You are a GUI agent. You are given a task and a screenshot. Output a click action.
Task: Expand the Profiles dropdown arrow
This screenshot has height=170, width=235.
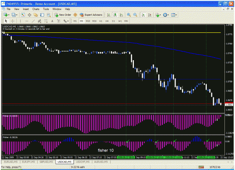point(17,15)
